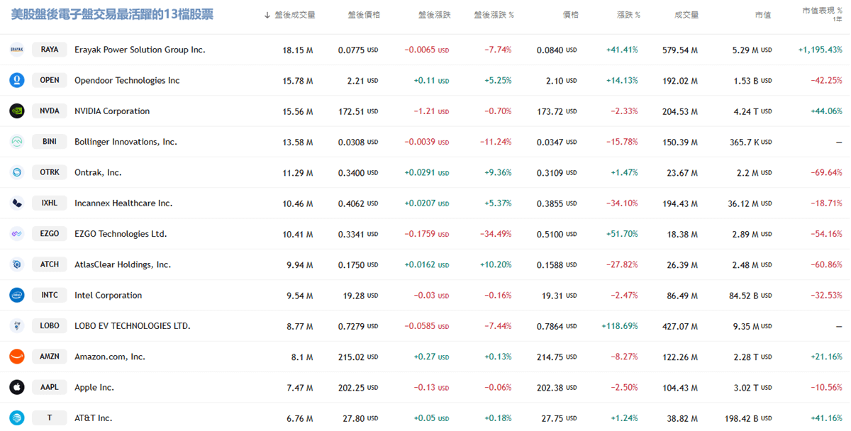
Task: Open the INTC ticker badge
Action: pos(50,295)
